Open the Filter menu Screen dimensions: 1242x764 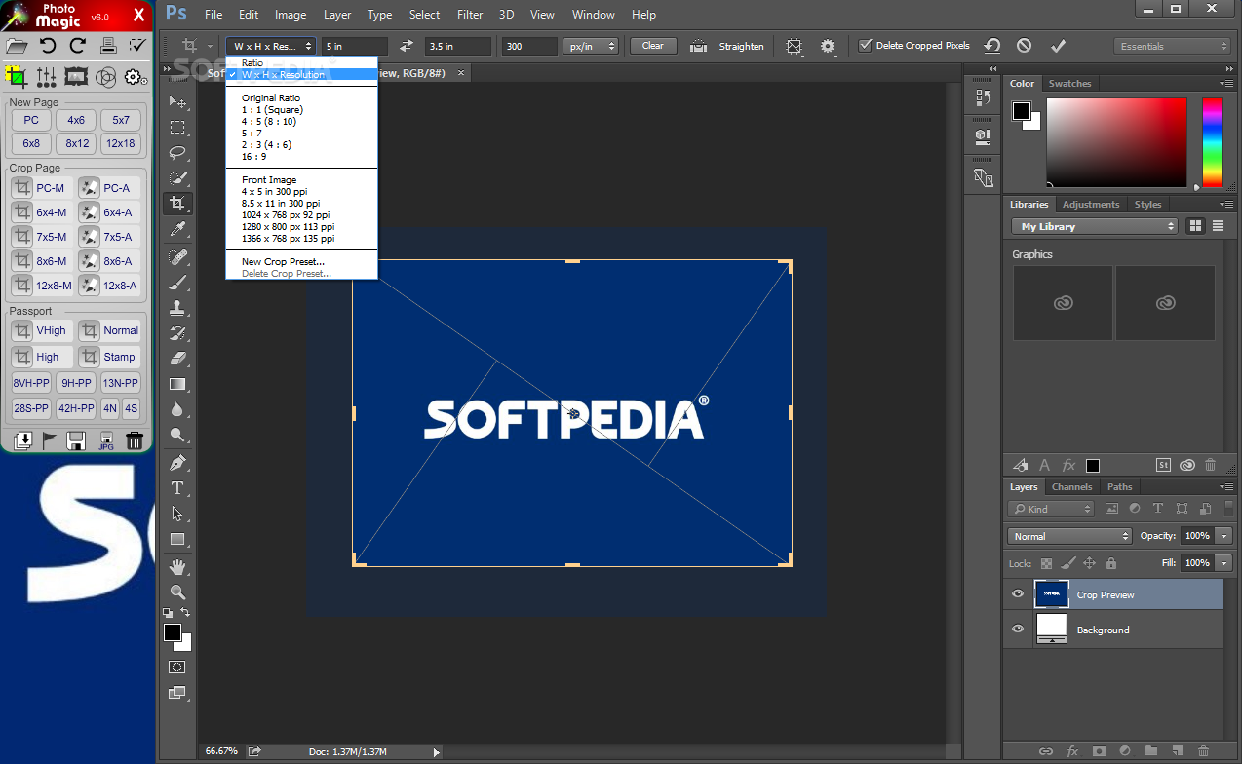tap(470, 15)
